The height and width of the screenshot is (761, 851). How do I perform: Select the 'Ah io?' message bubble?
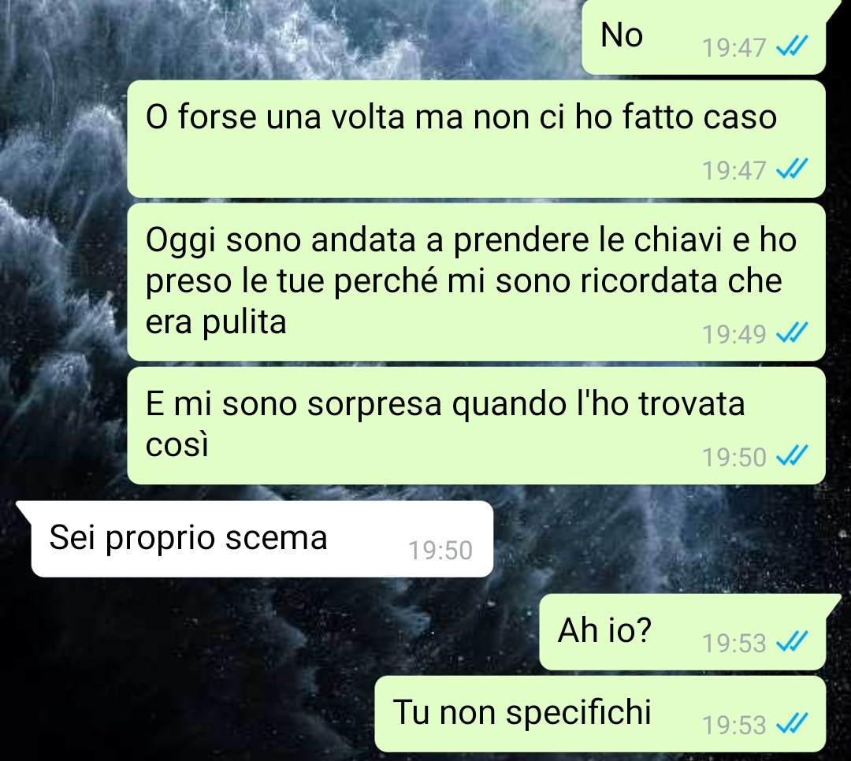point(682,632)
